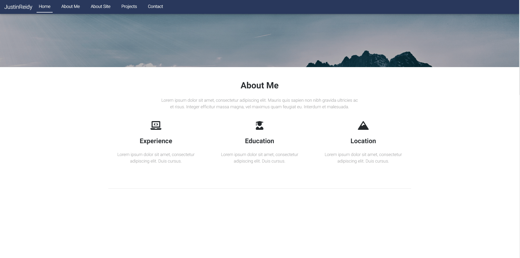Open the About Site section

tap(100, 6)
